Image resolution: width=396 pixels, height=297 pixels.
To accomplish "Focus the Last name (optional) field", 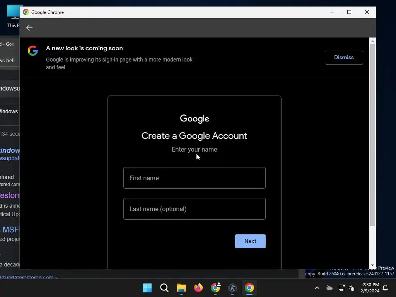I will (194, 209).
